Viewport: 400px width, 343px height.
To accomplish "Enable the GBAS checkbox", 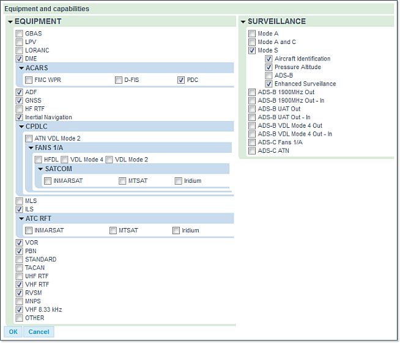I will pos(20,34).
